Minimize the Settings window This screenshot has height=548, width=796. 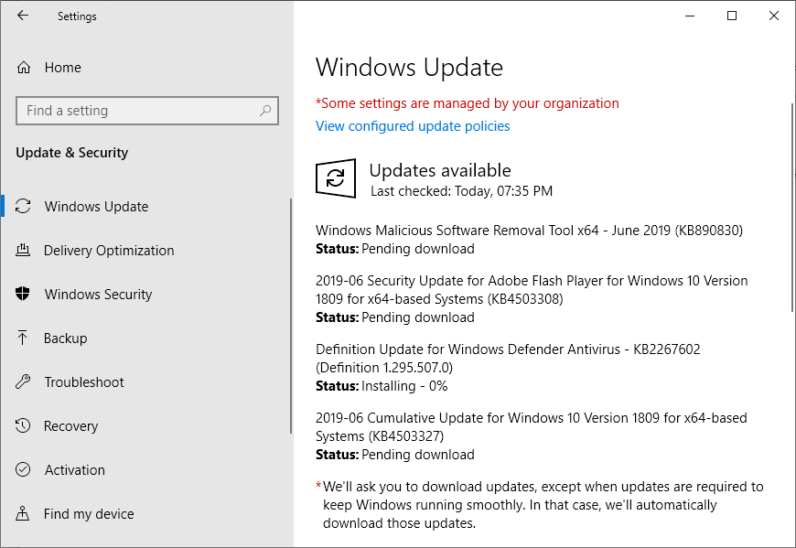690,16
